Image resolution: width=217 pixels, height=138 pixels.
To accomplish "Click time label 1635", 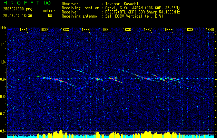I will pos(106,29).
